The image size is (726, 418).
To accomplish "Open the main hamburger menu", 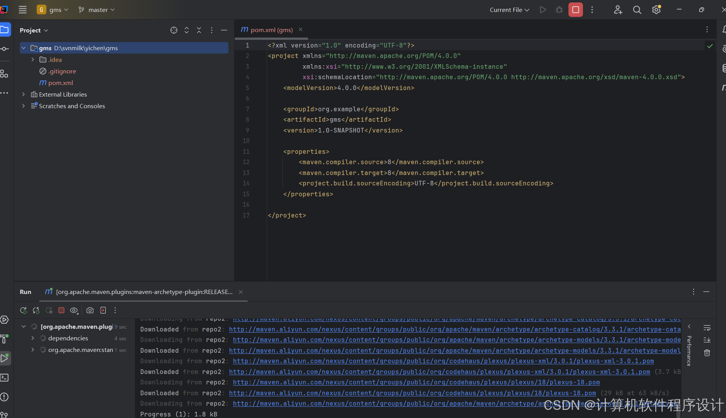I will click(x=23, y=10).
